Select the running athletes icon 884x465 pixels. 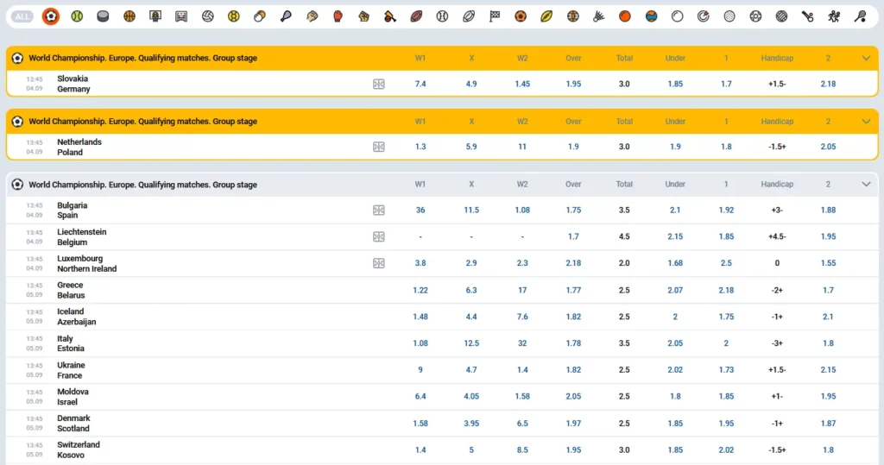coord(834,16)
